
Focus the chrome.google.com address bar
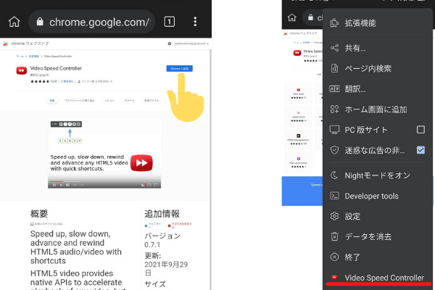click(91, 22)
